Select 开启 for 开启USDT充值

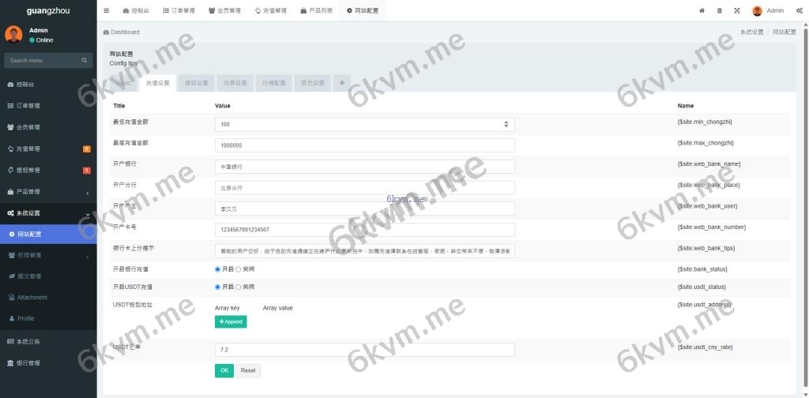pyautogui.click(x=218, y=287)
